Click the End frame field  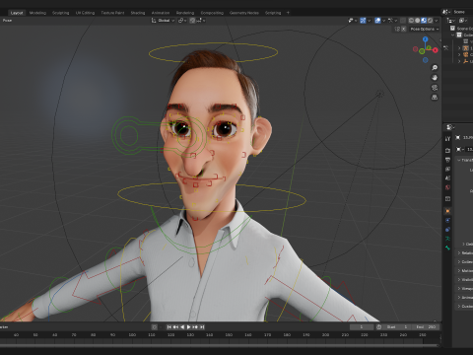click(426, 327)
